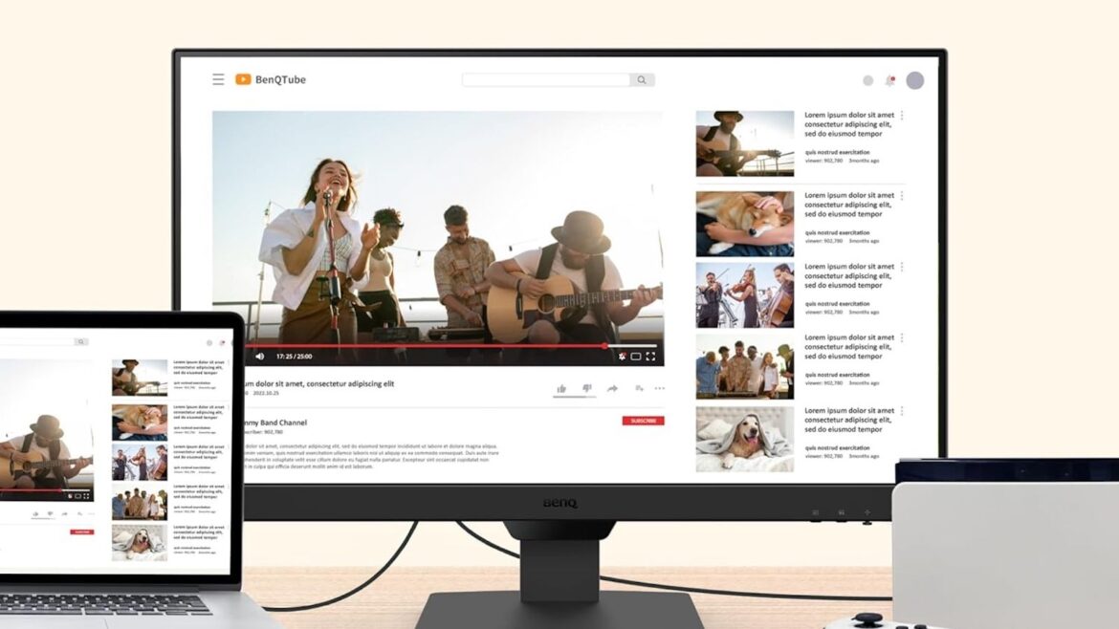This screenshot has height=629, width=1119.
Task: Open the friends group thumbnail on the laptop
Action: coord(140,502)
